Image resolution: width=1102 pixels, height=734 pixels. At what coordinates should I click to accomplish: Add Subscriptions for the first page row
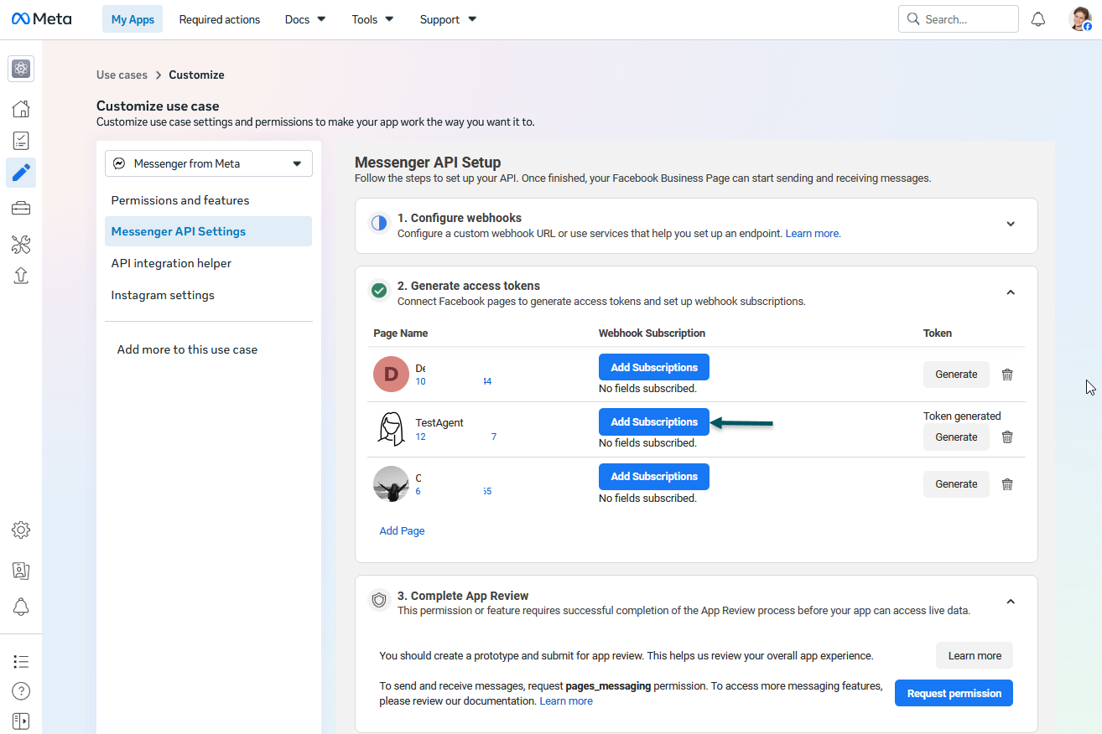tap(654, 367)
